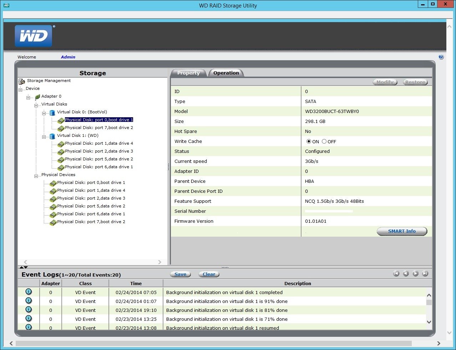
Task: Go to first page of event logs
Action: tap(396, 273)
